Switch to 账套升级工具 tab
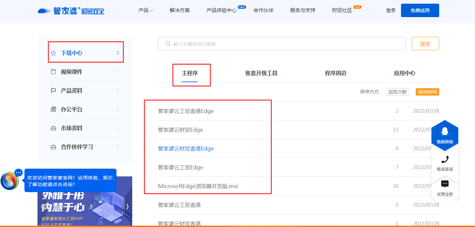The image size is (475, 227). point(261,73)
